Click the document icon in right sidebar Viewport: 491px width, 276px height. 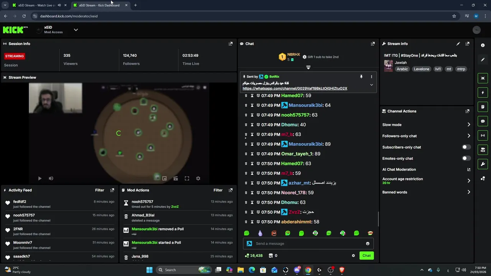coord(483,107)
